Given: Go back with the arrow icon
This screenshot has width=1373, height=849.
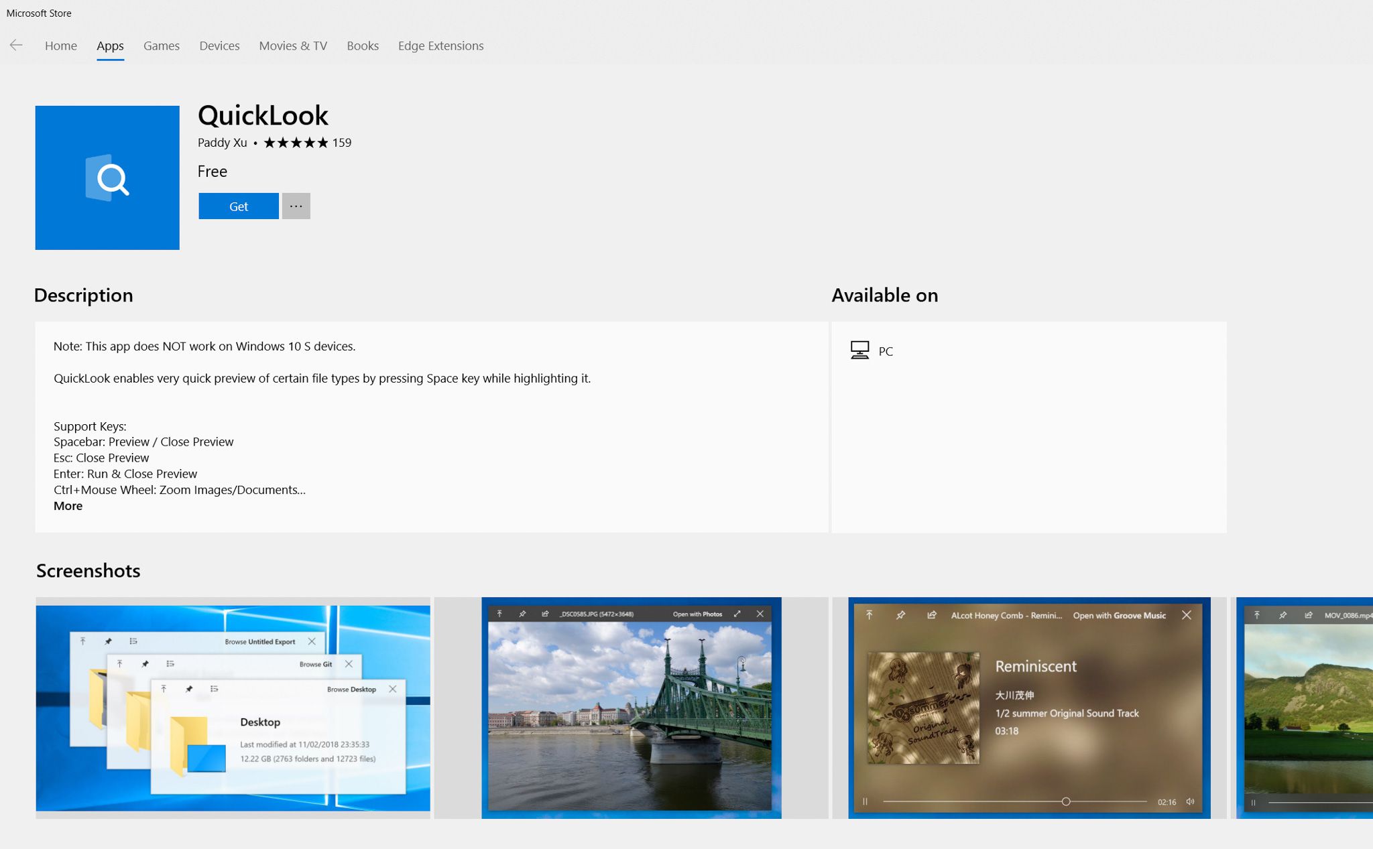Looking at the screenshot, I should [16, 46].
